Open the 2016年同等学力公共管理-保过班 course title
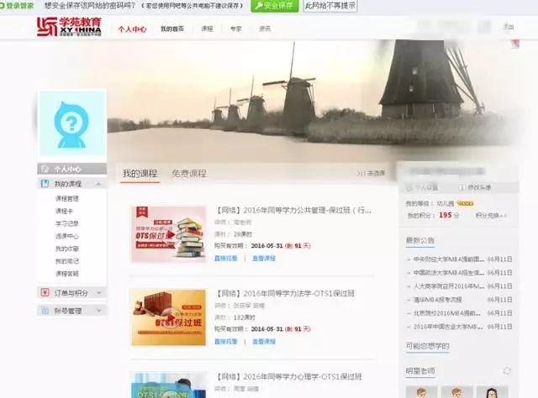538x398 pixels. coord(293,210)
